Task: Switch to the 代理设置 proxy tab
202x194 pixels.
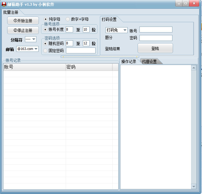Action: tap(149, 62)
